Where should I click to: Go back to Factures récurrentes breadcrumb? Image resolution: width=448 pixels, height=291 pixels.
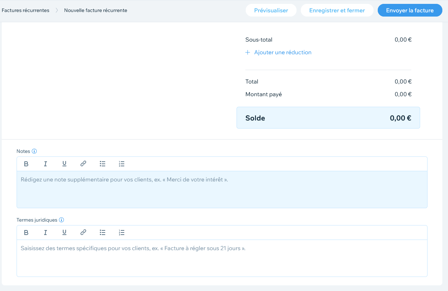25,10
